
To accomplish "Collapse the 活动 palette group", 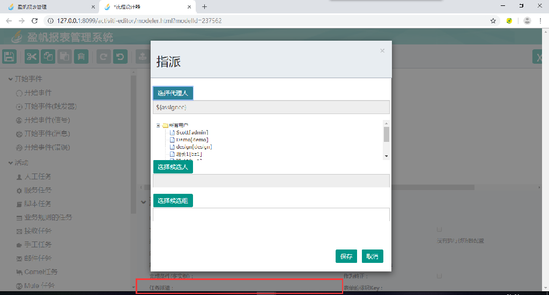I will tap(11, 163).
